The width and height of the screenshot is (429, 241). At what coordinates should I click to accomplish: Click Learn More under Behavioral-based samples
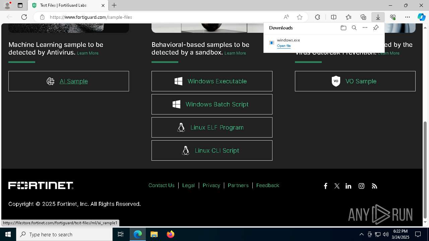pos(235,53)
